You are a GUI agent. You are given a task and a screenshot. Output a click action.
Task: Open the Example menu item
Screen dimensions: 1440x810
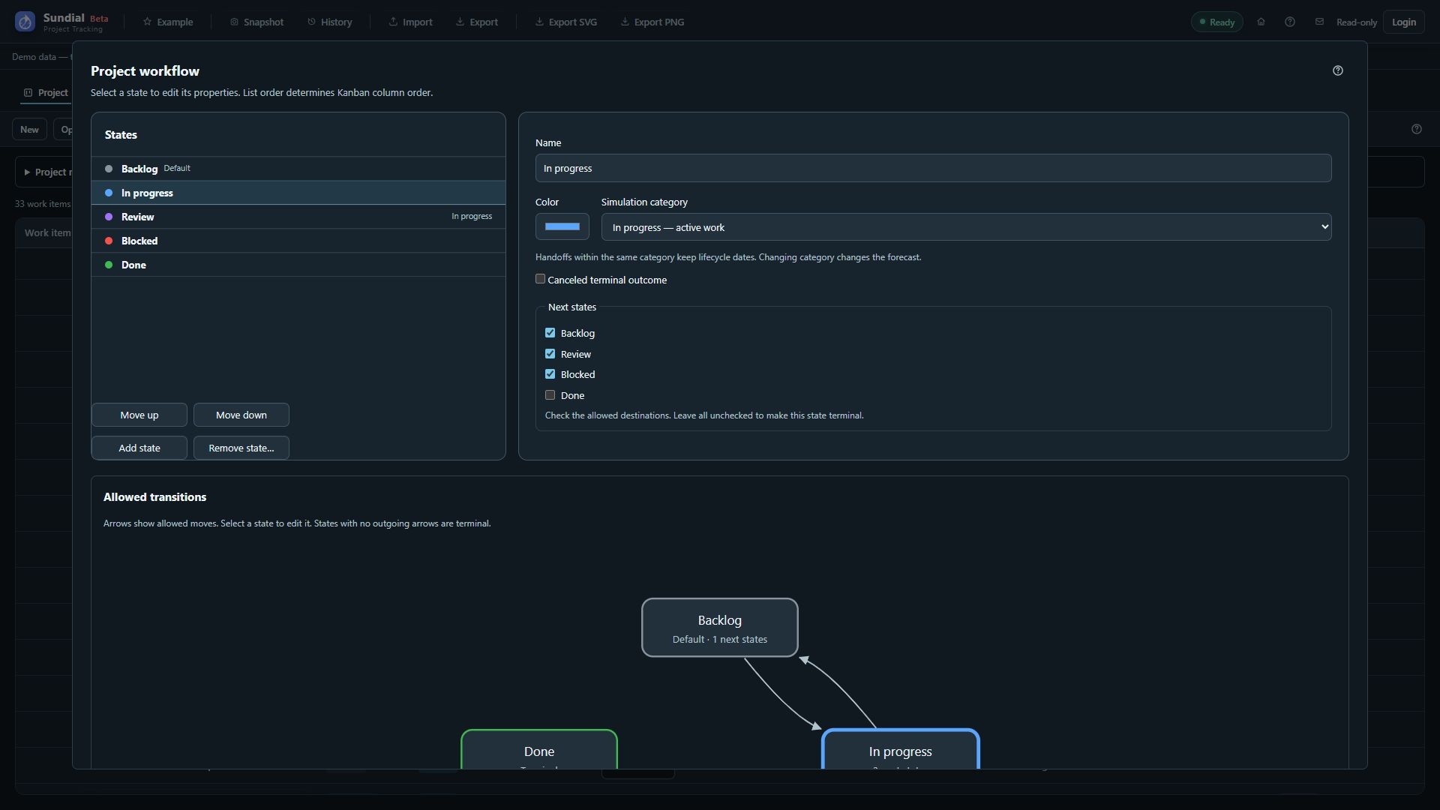168,22
